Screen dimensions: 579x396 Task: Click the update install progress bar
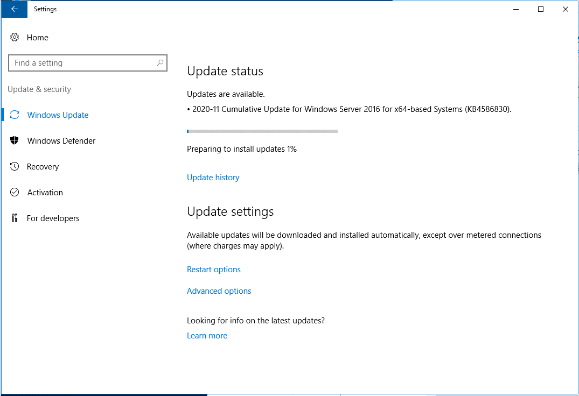pyautogui.click(x=262, y=131)
